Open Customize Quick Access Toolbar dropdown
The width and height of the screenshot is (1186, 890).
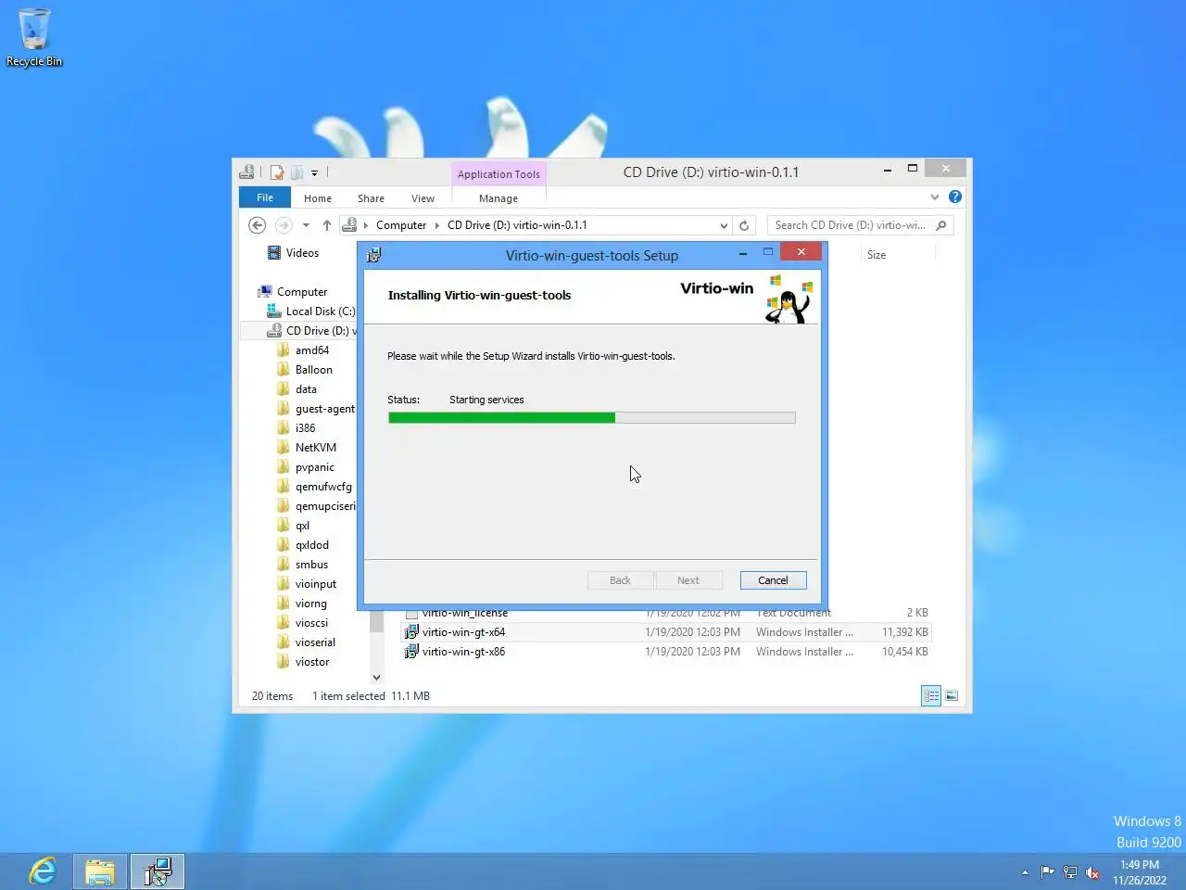coord(314,172)
